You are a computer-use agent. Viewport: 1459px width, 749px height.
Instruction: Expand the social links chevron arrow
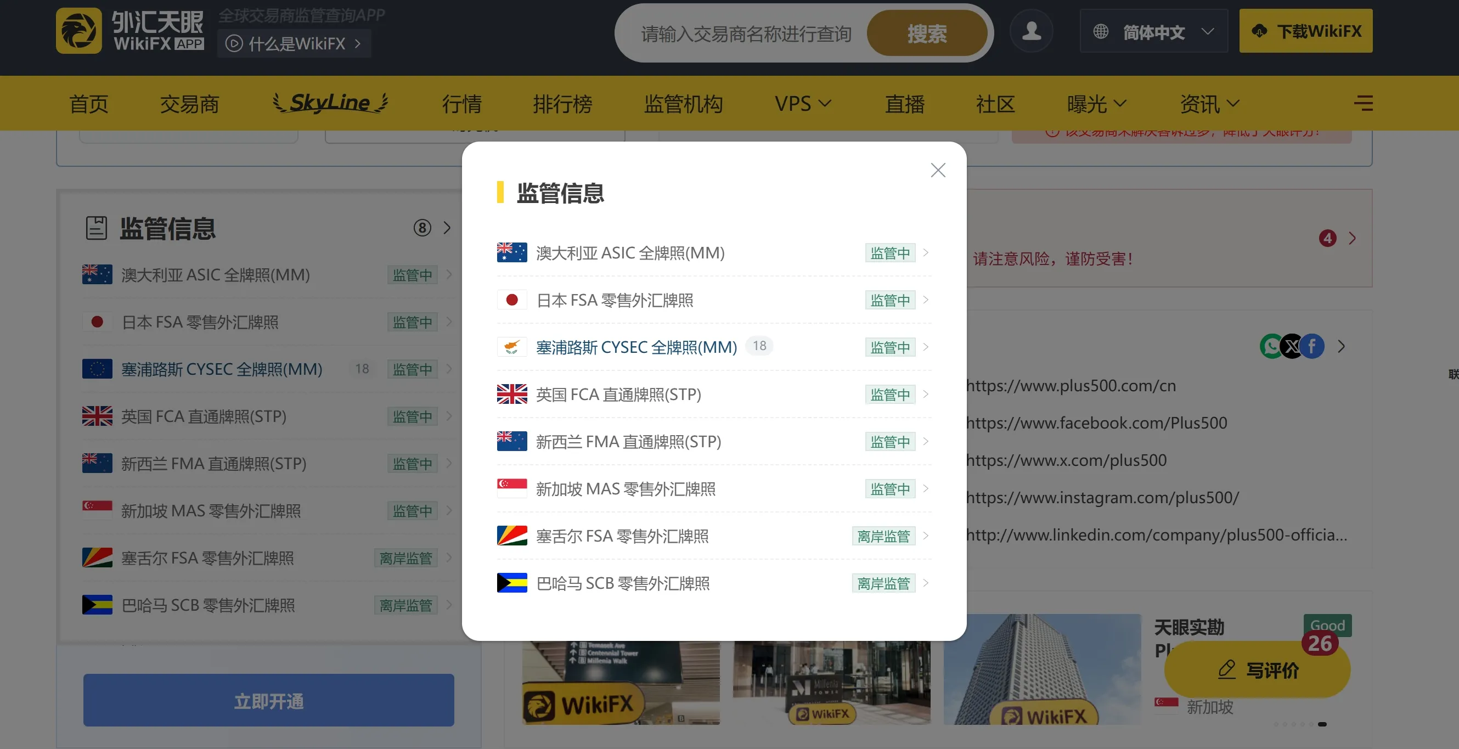point(1341,346)
